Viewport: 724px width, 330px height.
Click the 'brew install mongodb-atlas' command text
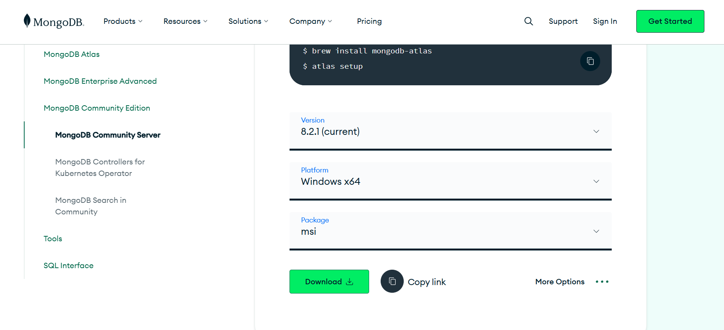point(372,51)
